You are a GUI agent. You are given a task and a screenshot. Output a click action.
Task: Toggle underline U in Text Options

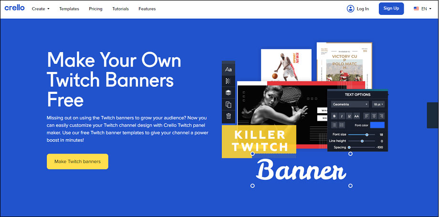[349, 116]
